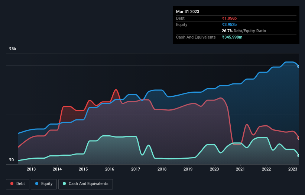Click Cash And Equivalents label in tooltip
The width and height of the screenshot is (305, 195).
click(x=196, y=37)
